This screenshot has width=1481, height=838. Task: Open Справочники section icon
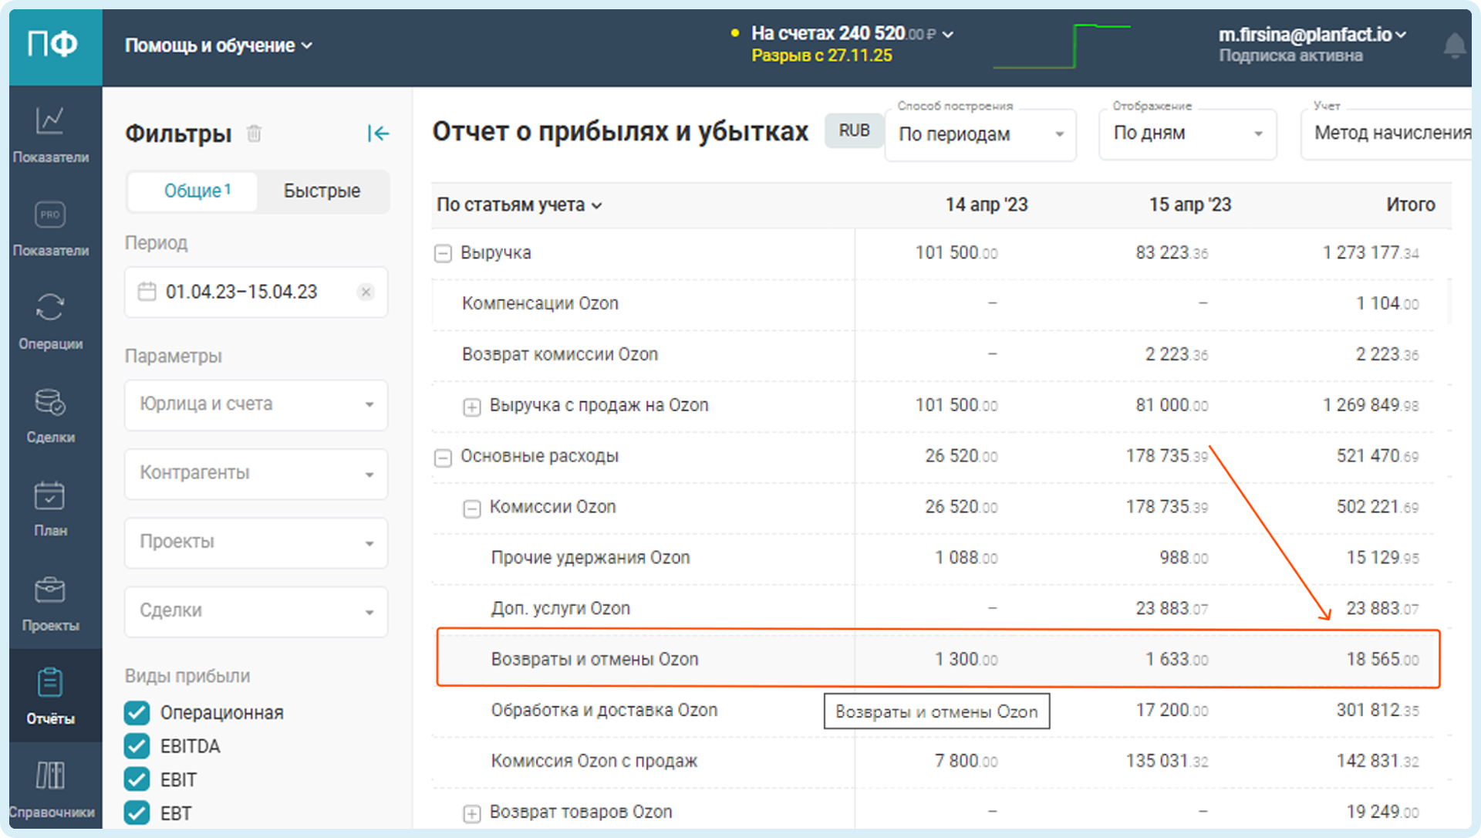pos(50,776)
